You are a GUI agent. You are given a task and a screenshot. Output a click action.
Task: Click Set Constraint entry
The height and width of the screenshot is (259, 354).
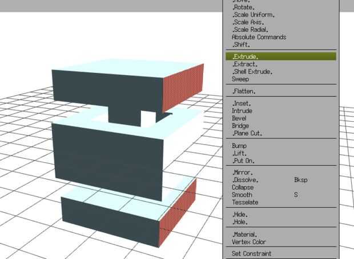point(281,253)
